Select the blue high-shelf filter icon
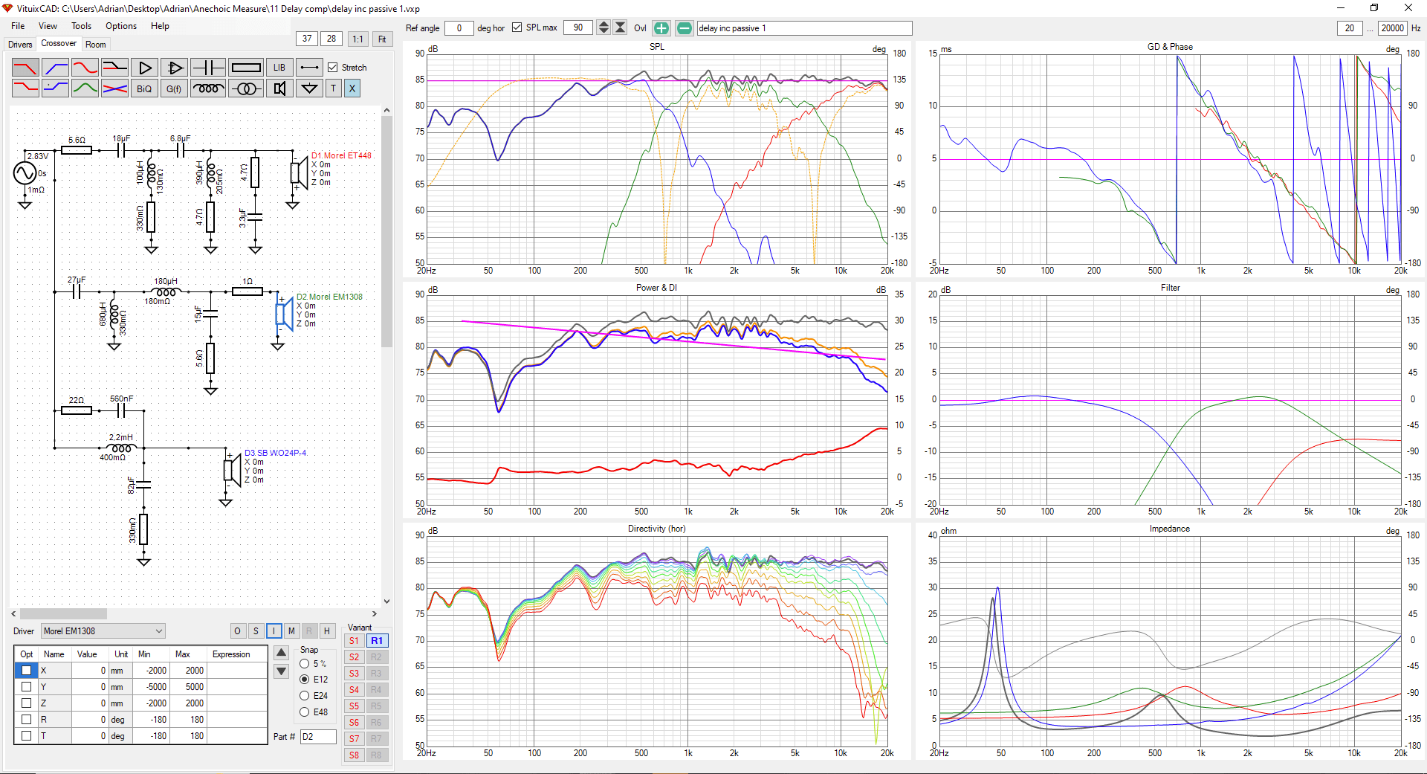Image resolution: width=1427 pixels, height=774 pixels. 55,88
